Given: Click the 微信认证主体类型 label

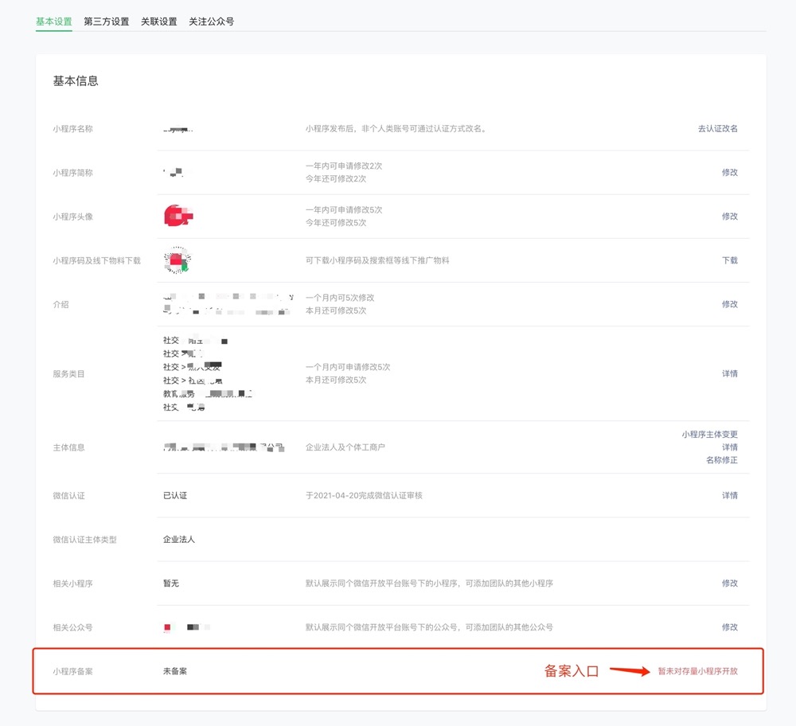Looking at the screenshot, I should [x=85, y=540].
